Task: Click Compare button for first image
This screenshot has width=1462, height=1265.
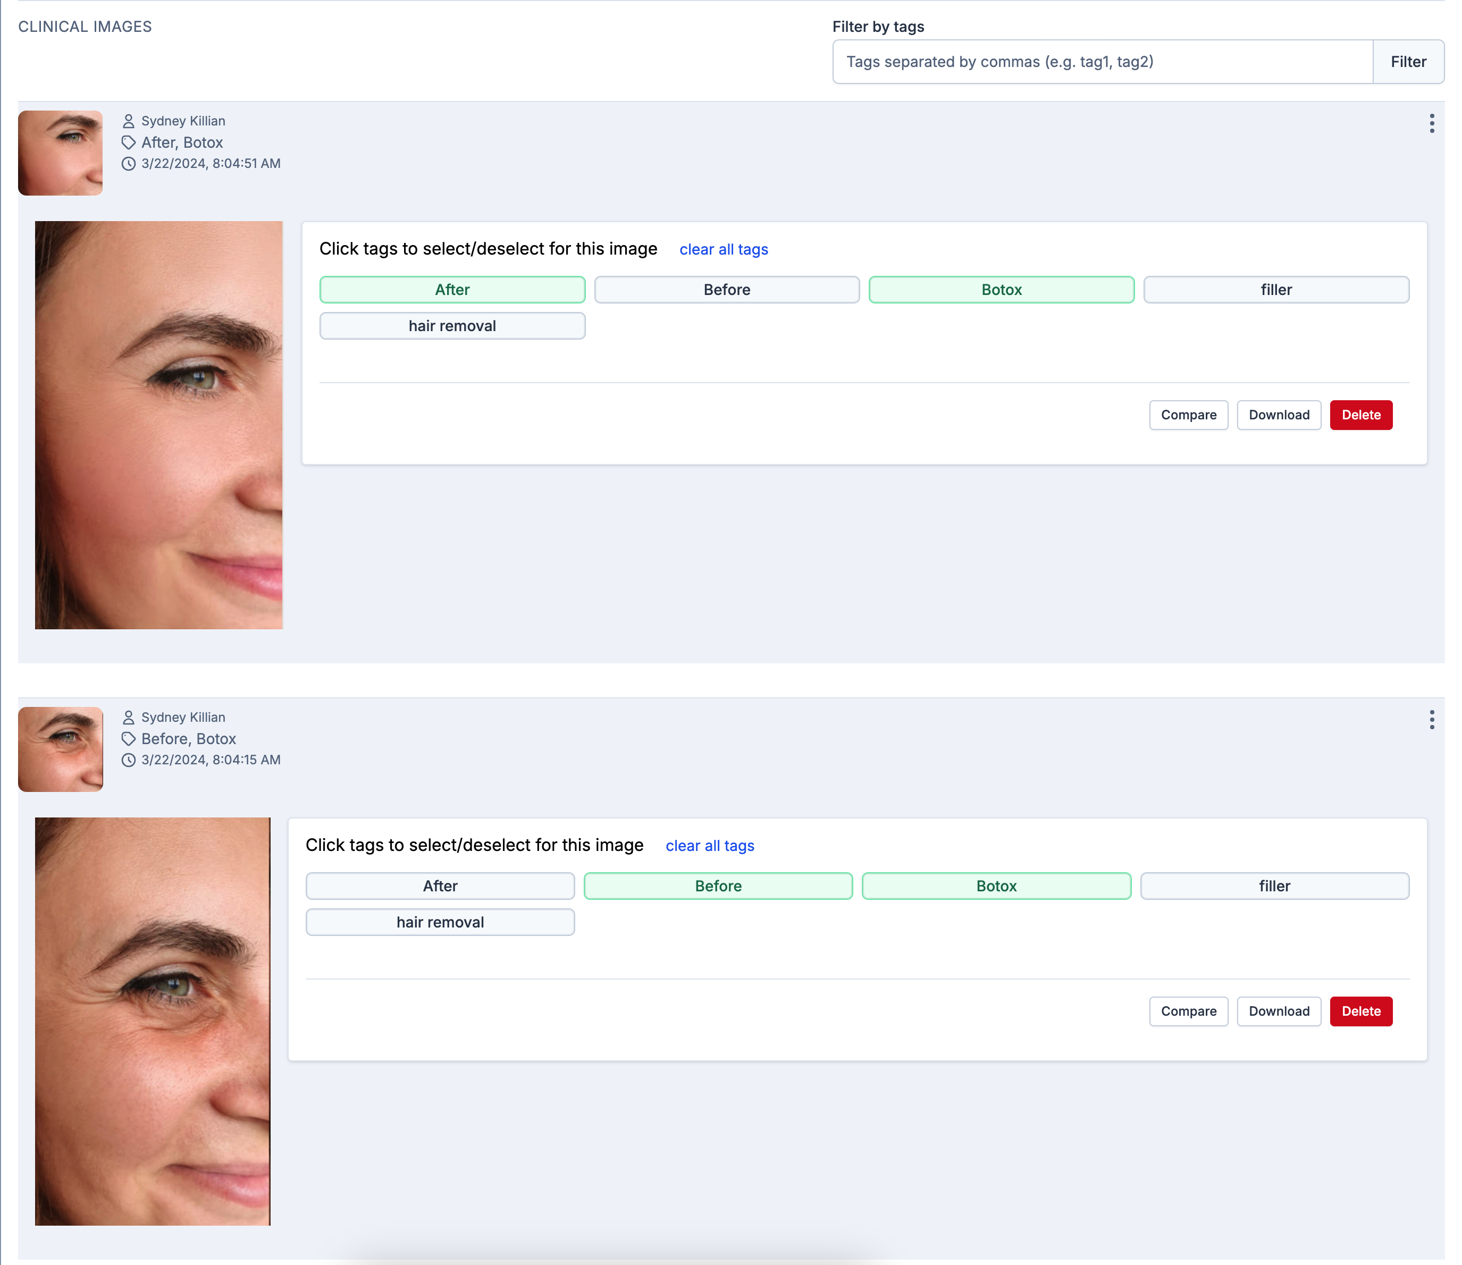Action: click(x=1188, y=415)
